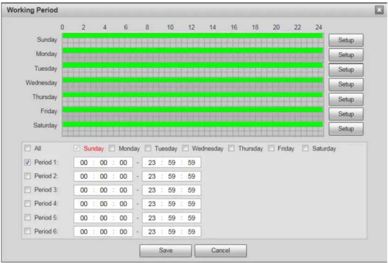Select Saturday green timeline bar
388x263 pixels.
(193, 124)
